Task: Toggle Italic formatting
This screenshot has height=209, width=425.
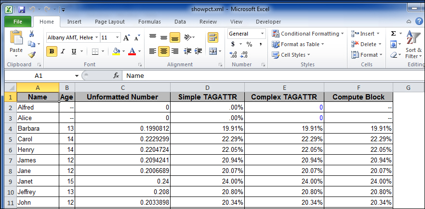Action: click(63, 51)
